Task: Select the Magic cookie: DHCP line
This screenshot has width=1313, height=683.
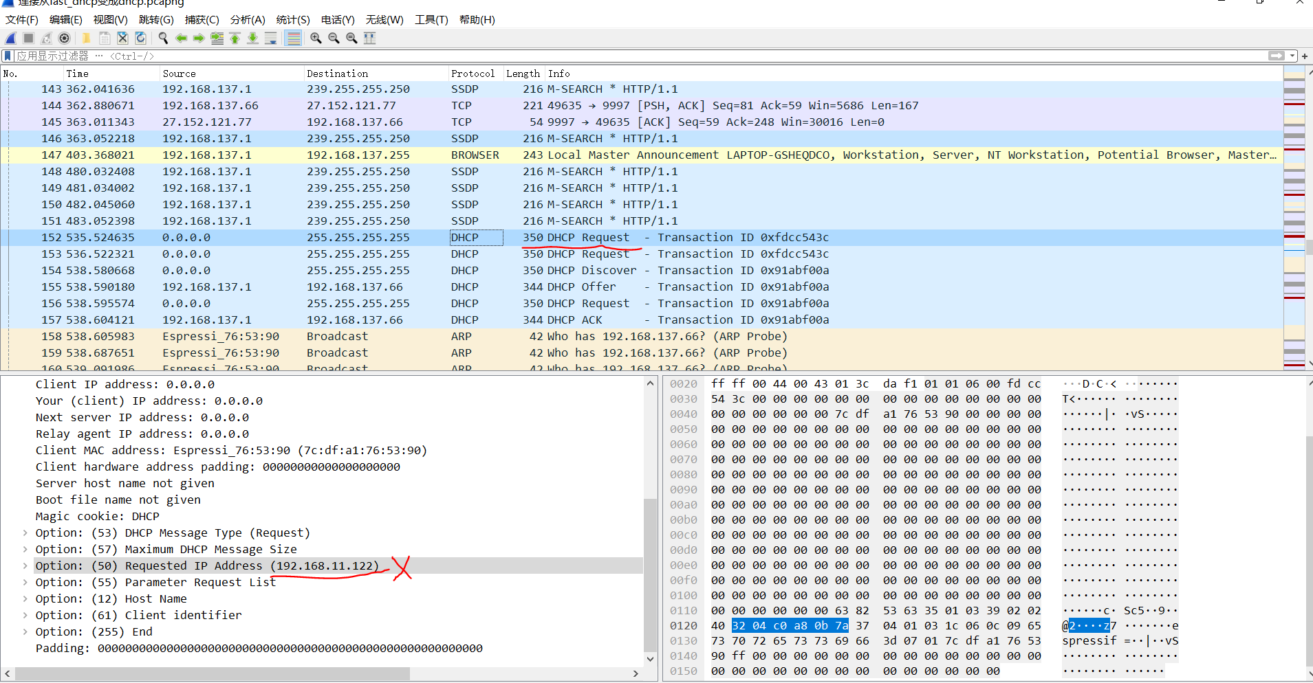Action: pos(98,517)
